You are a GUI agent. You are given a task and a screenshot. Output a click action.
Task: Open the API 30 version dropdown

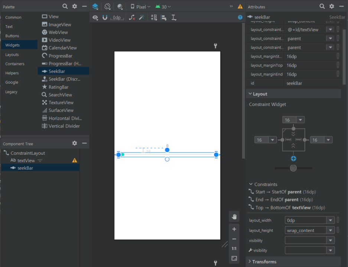coord(163,7)
